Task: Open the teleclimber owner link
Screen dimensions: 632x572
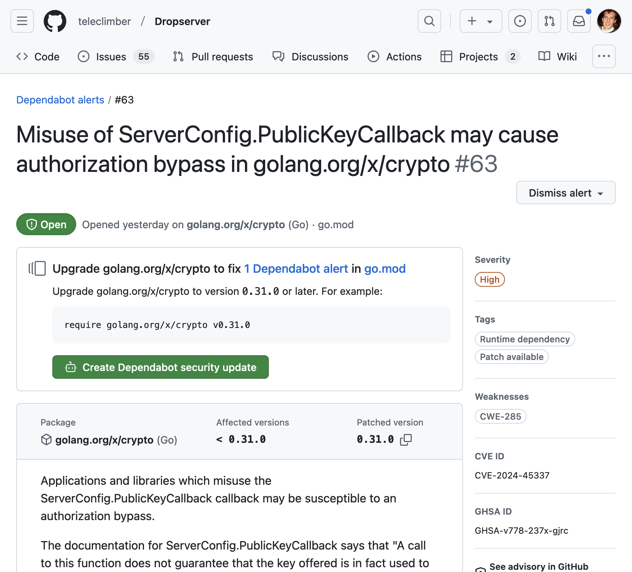Action: coord(104,21)
